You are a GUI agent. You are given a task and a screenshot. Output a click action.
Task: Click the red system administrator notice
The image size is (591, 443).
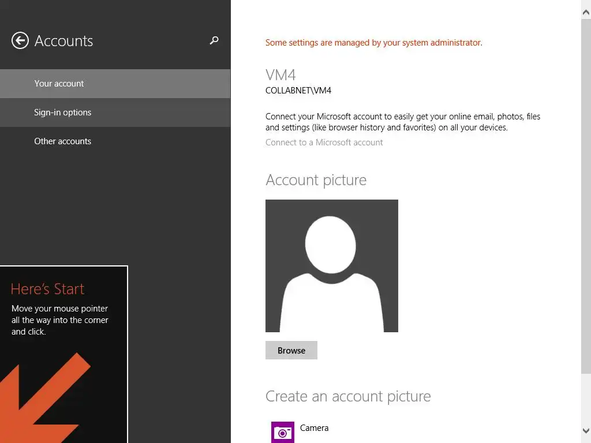(x=373, y=43)
